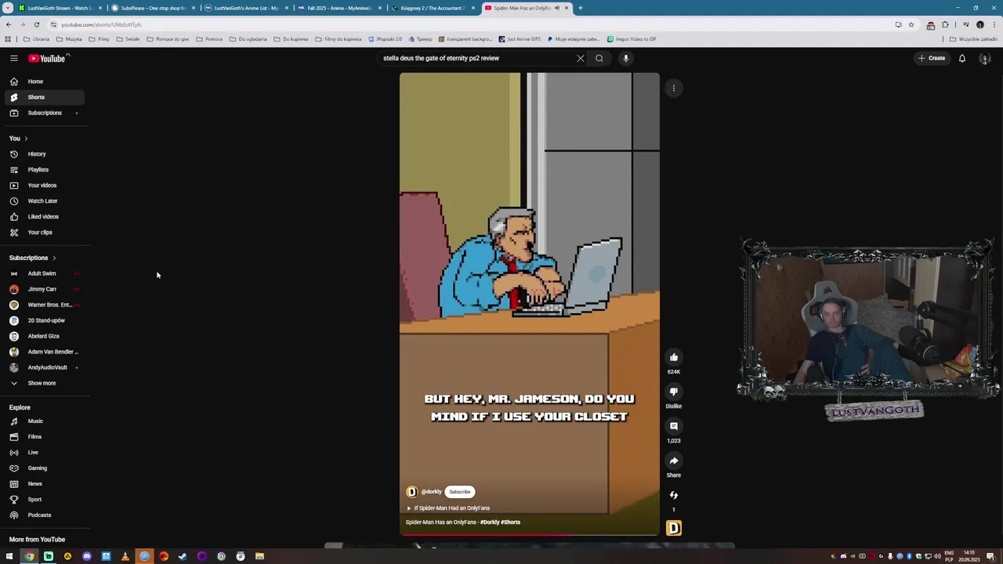Image resolution: width=1003 pixels, height=564 pixels.
Task: Open the Filmy do kupienia bookmarks folder
Action: pyautogui.click(x=340, y=38)
